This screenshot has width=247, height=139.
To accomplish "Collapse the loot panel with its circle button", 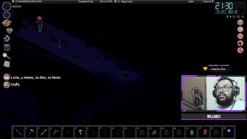I will click(x=119, y=2).
